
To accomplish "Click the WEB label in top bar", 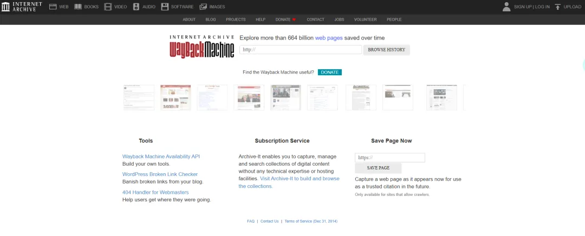I will point(64,6).
